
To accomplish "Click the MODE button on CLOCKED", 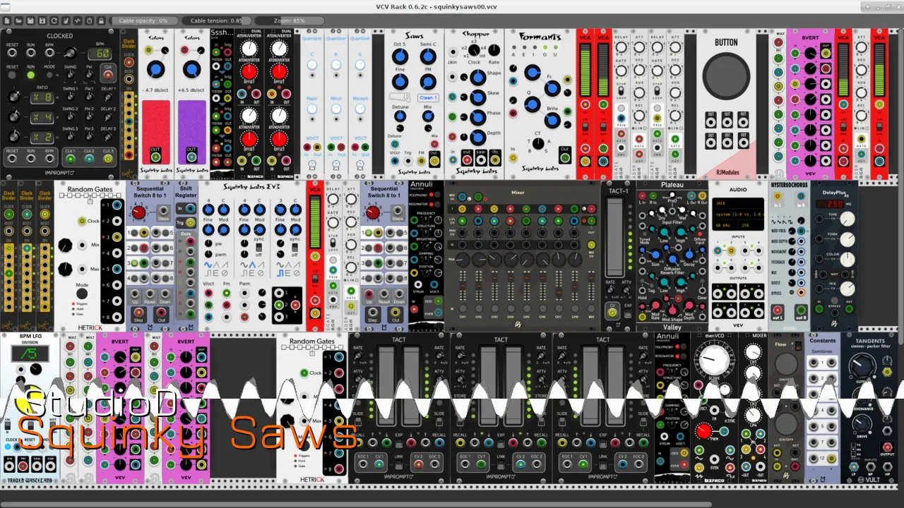I will [50, 75].
